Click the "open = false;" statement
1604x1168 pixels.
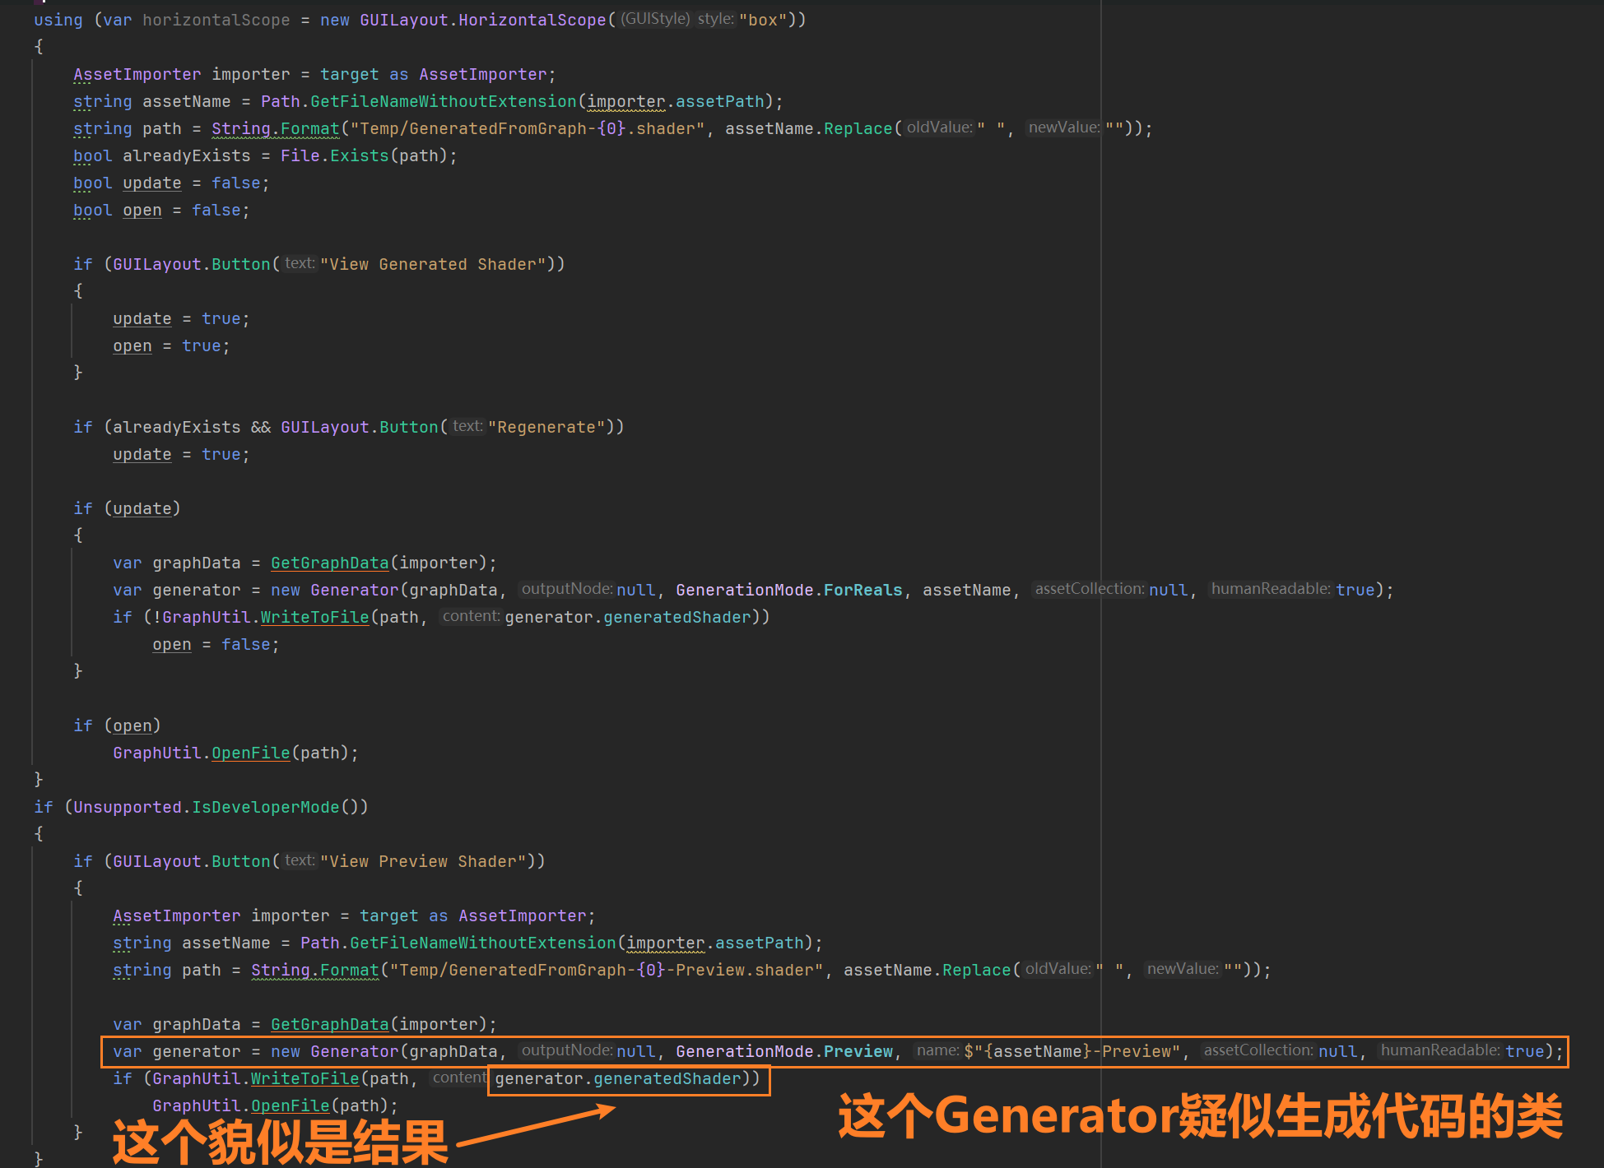click(216, 644)
